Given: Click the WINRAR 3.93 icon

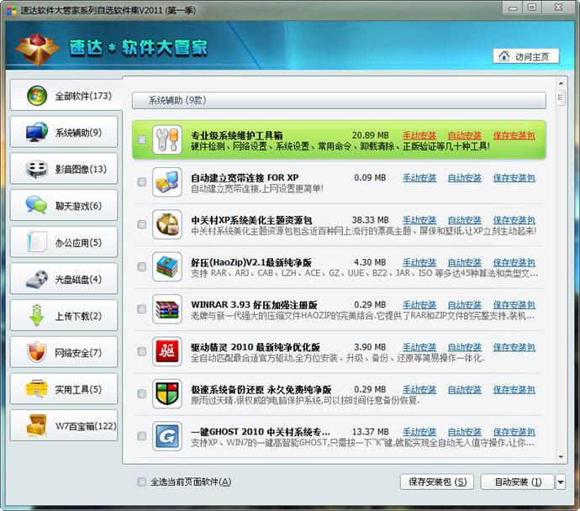Looking at the screenshot, I should coord(166,309).
